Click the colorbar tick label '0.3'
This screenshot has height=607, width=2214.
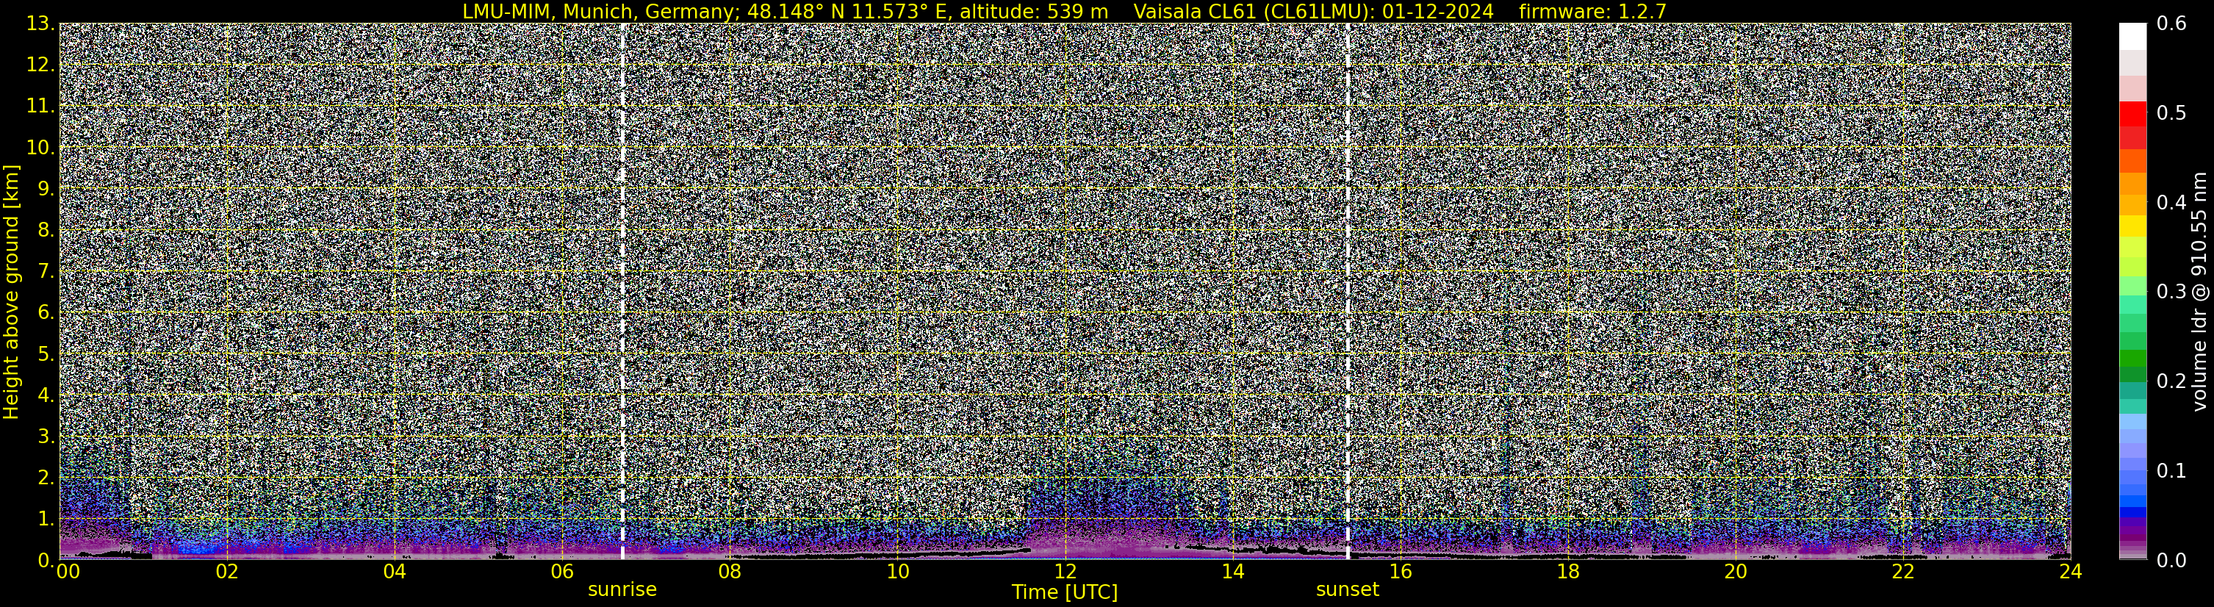click(2171, 292)
